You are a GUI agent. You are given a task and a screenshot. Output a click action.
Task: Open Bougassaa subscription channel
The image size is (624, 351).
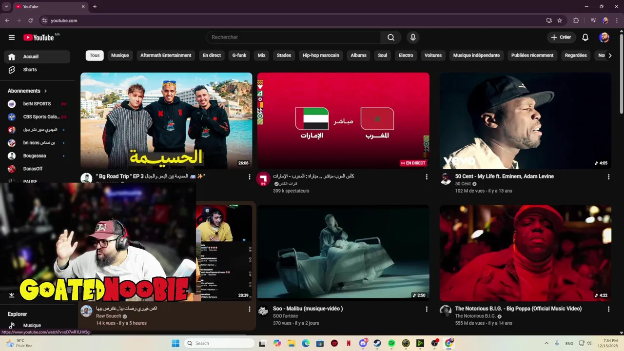[37, 156]
